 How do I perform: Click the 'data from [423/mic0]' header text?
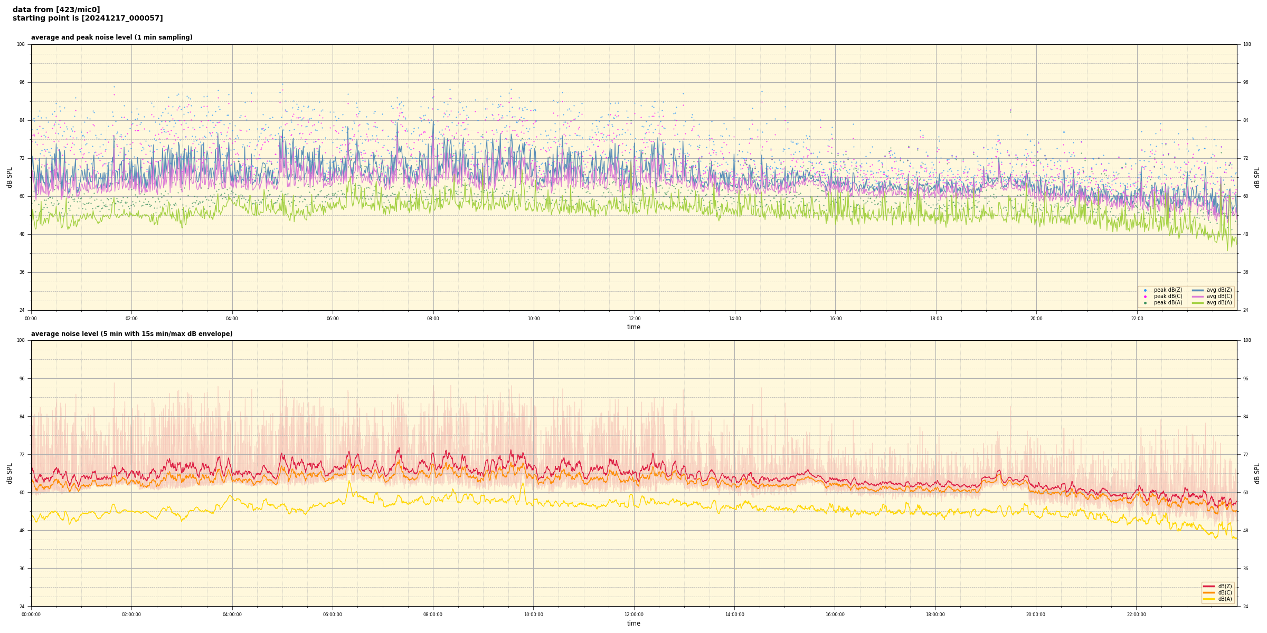[56, 9]
